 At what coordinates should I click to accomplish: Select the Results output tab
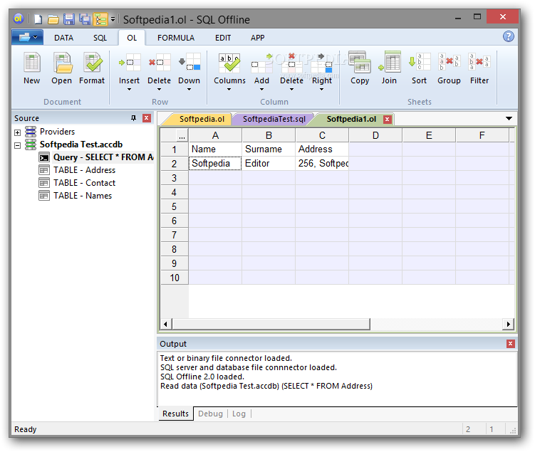click(x=175, y=414)
